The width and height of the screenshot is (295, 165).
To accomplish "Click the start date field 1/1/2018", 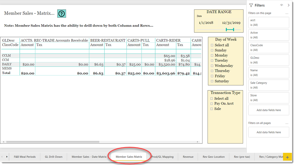I will click(208, 23).
